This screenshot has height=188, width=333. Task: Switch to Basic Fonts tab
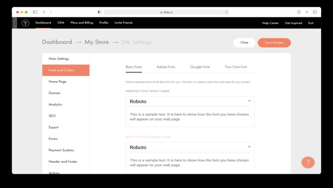click(x=134, y=67)
